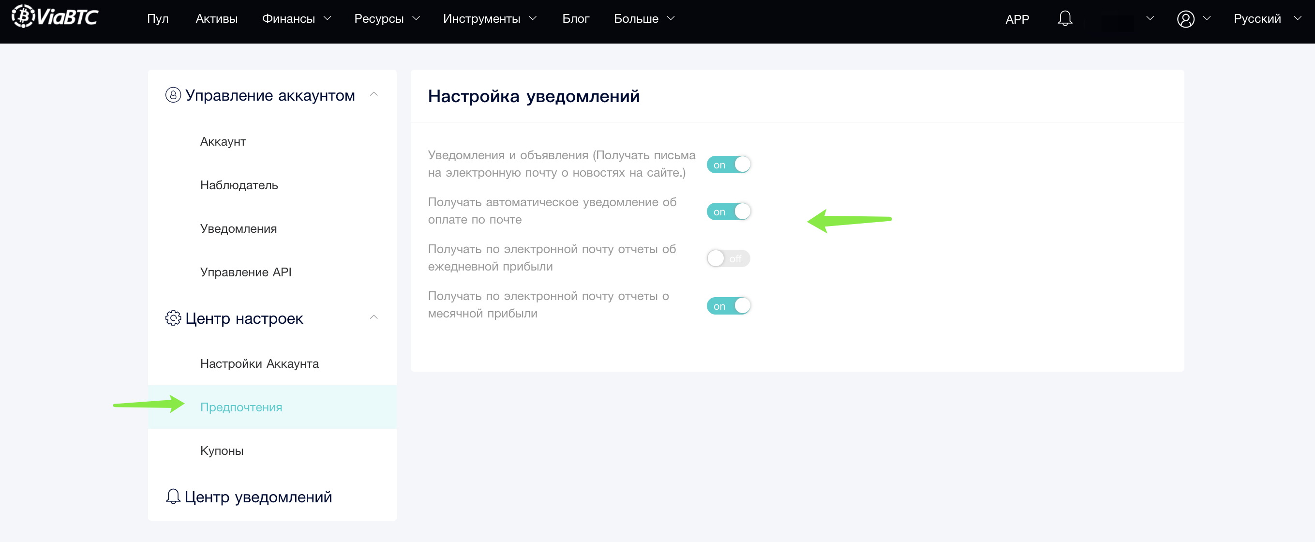
Task: Open Аккаунт in sidebar
Action: click(x=223, y=141)
